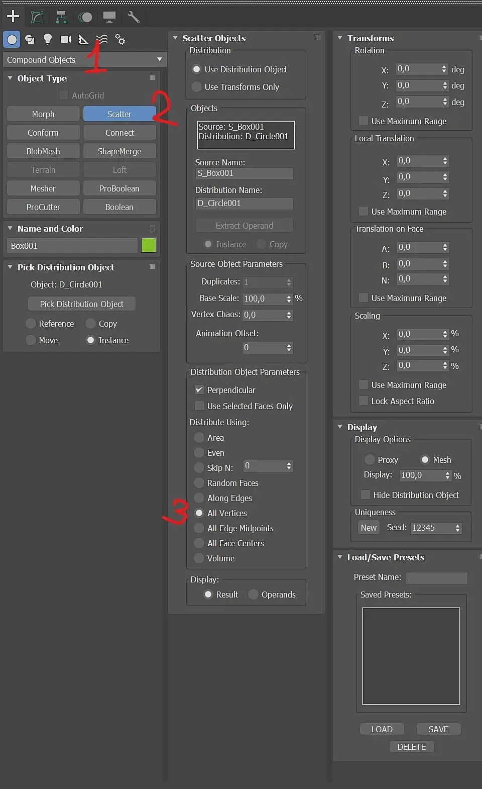Open the Compound Objects dropdown
The width and height of the screenshot is (482, 789).
click(x=85, y=60)
